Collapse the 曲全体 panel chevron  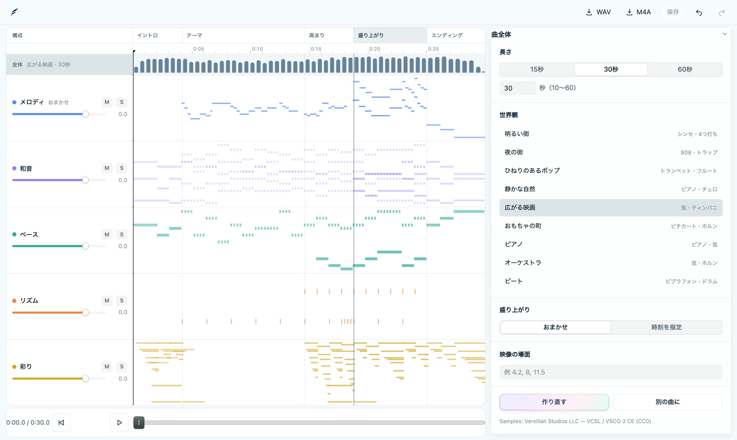click(724, 34)
